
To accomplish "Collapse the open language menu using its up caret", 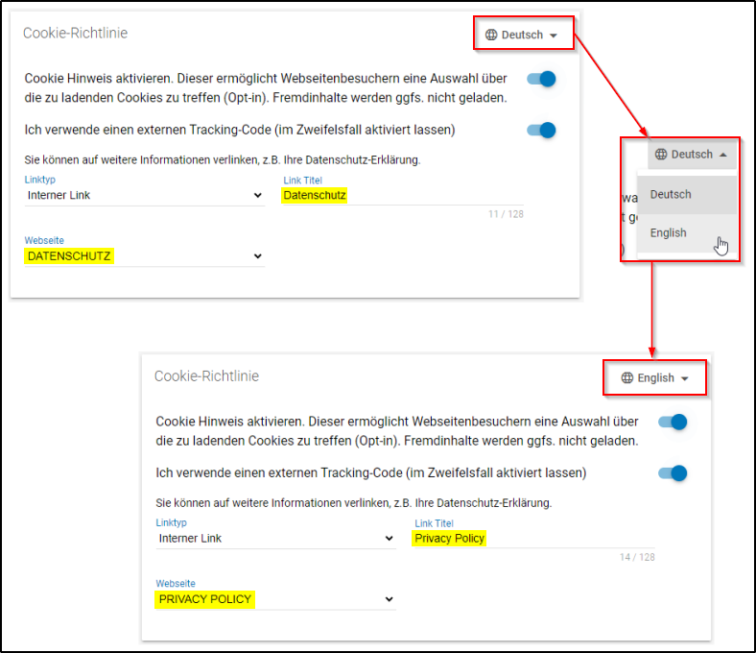I will point(722,155).
